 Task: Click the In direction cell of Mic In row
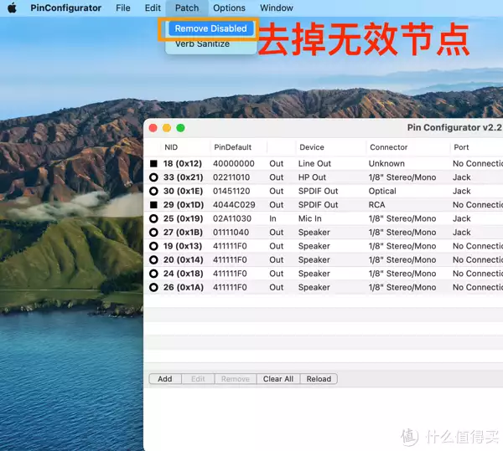click(x=272, y=218)
